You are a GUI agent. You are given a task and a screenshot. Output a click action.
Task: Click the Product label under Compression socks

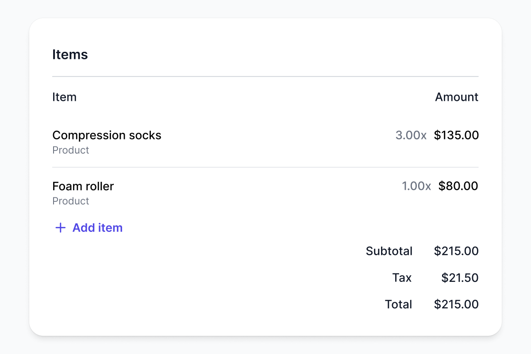[71, 150]
